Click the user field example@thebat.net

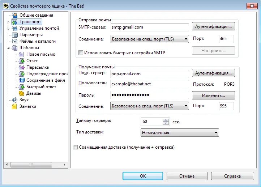coord(149,84)
